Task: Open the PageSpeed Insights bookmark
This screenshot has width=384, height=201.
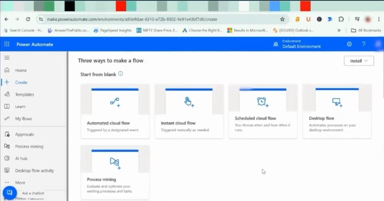Action: tap(113, 30)
